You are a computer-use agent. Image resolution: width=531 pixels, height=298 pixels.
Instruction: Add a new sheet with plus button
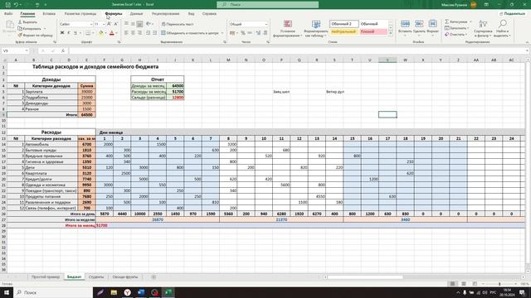(x=153, y=277)
